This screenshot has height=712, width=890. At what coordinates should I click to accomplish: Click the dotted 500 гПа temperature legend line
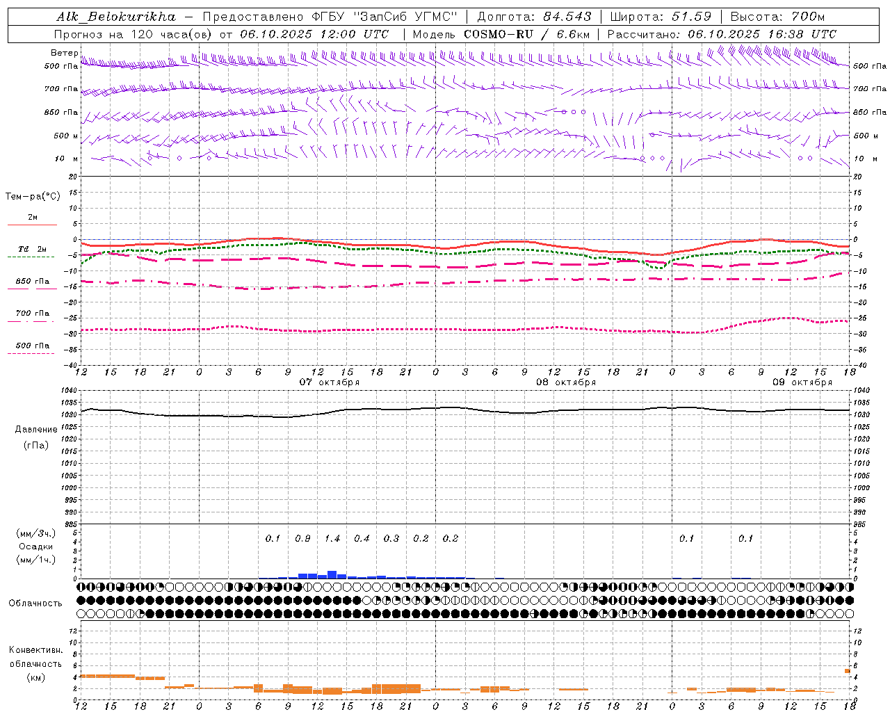(x=32, y=353)
